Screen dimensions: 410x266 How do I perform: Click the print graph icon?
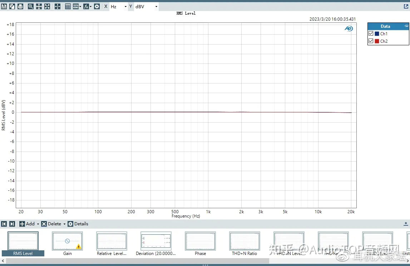[x=20, y=6]
